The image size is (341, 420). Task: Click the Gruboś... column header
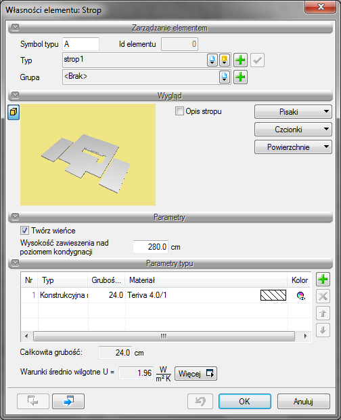106,280
